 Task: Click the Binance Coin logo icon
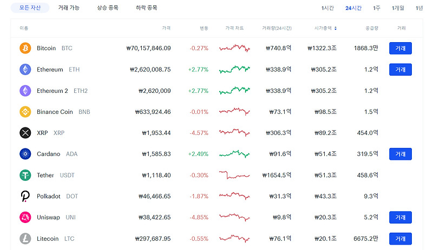point(25,112)
